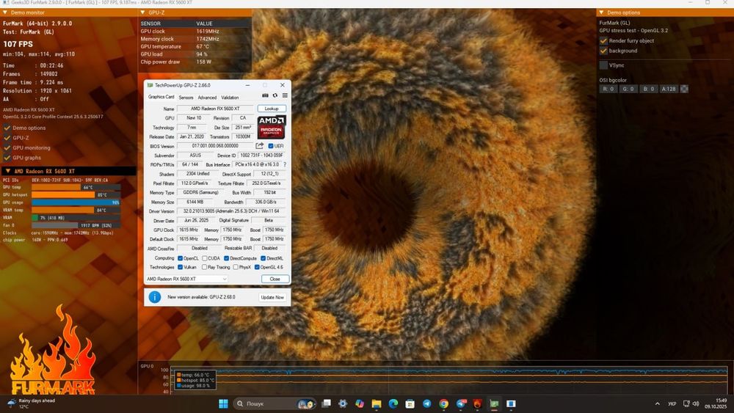Switch to the Sensors tab
The image size is (734, 413).
click(x=186, y=97)
